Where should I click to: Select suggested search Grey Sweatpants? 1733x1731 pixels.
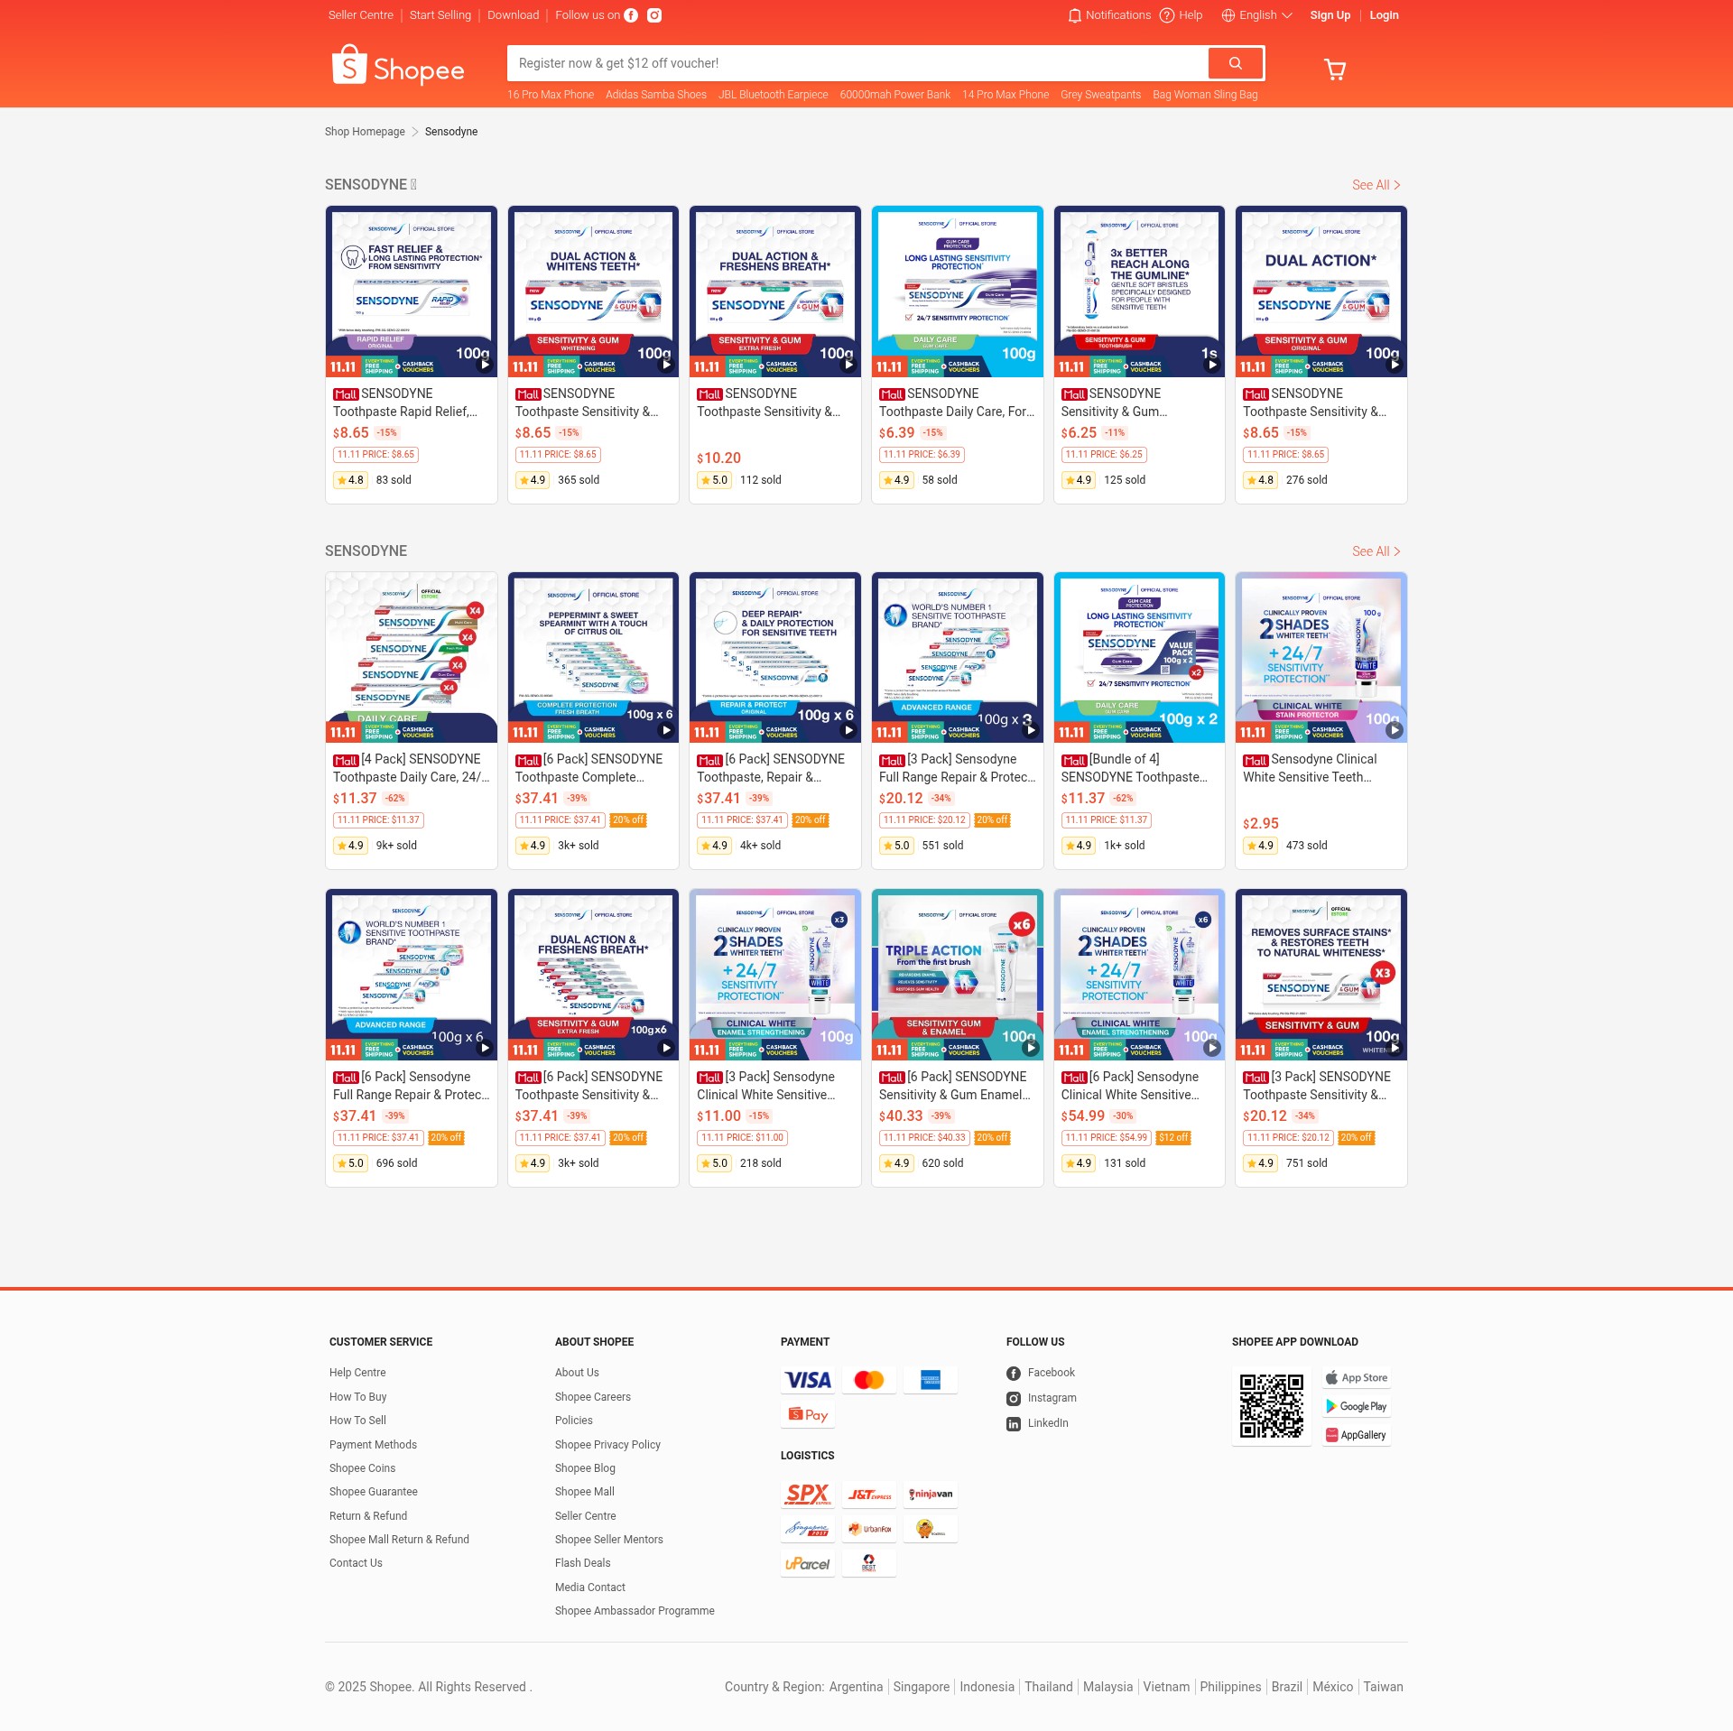coord(1100,95)
